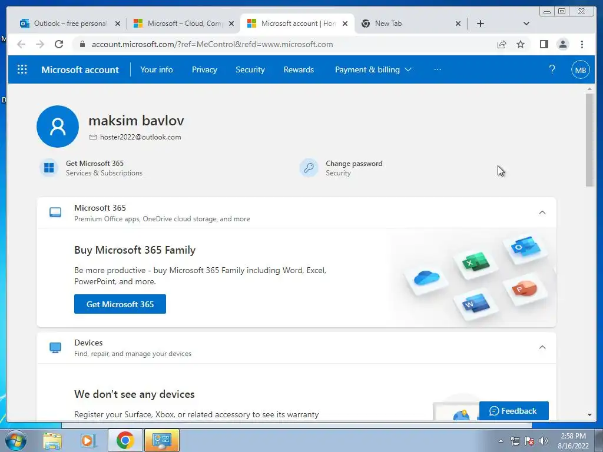Click the Microsoft 365 section title

100,208
